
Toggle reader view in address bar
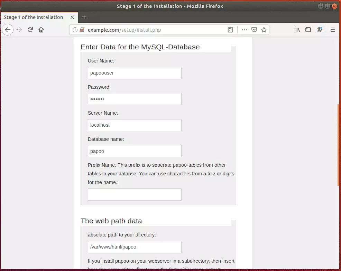coord(230,30)
